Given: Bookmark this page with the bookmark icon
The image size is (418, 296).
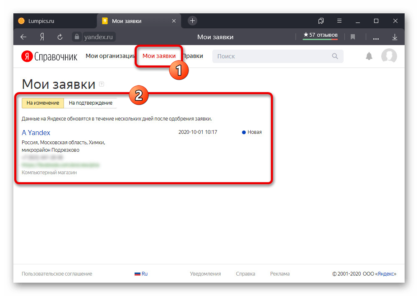Looking at the screenshot, I should pos(353,37).
